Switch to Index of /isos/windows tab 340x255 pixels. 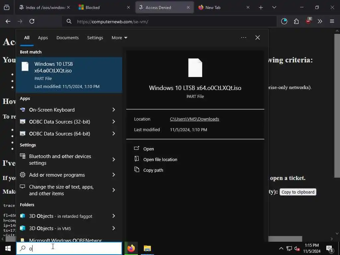click(x=44, y=8)
